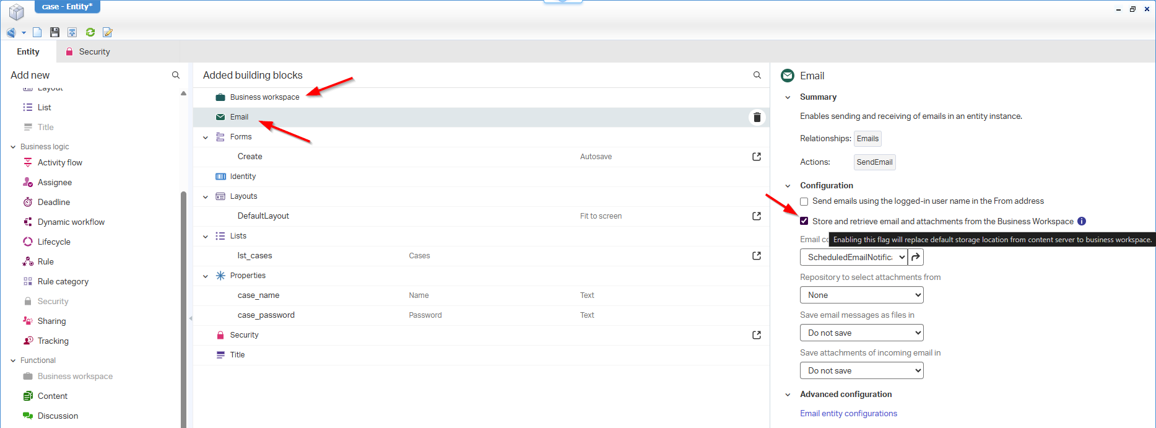Click the publish upload-arrow toolbar icon
The image size is (1156, 428).
click(x=72, y=32)
